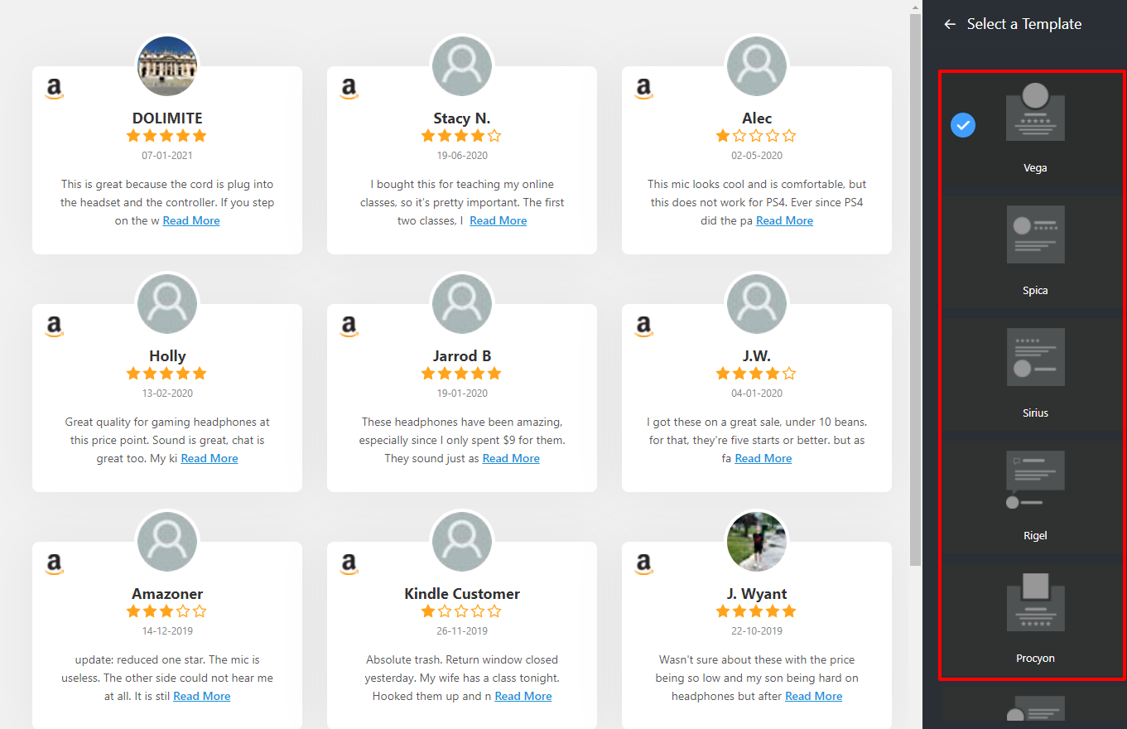This screenshot has width=1127, height=729.
Task: Click the Amazon logo on Kindle Customer's card
Action: point(349,564)
